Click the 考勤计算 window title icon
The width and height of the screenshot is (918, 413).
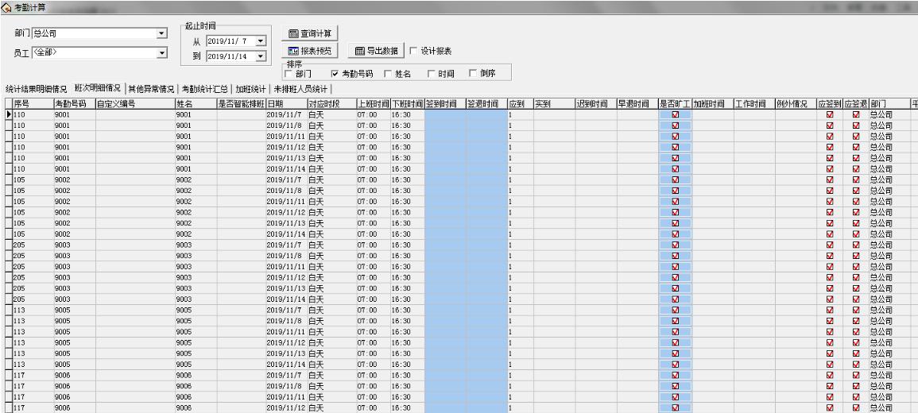click(x=6, y=7)
